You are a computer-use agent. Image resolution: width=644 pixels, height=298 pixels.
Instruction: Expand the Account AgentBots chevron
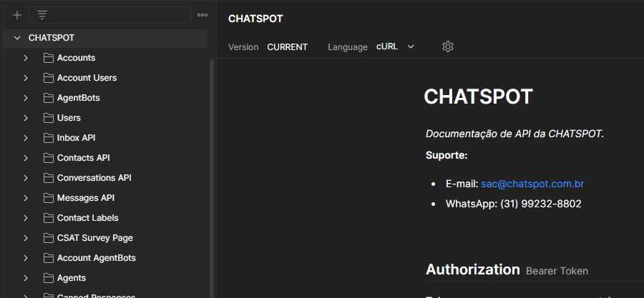coord(26,258)
